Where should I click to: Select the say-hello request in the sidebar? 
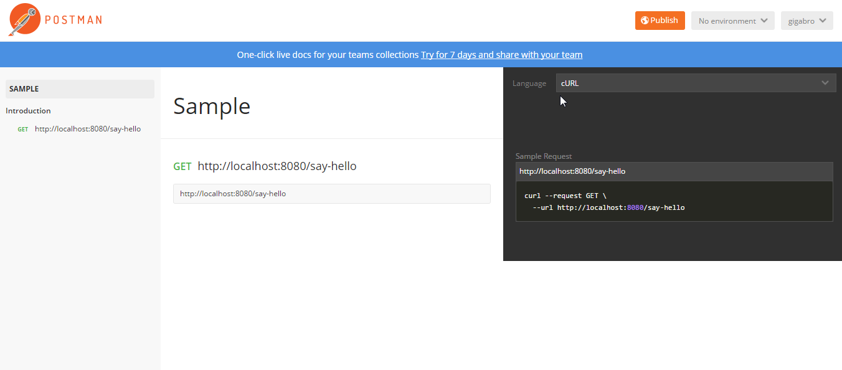[x=88, y=129]
